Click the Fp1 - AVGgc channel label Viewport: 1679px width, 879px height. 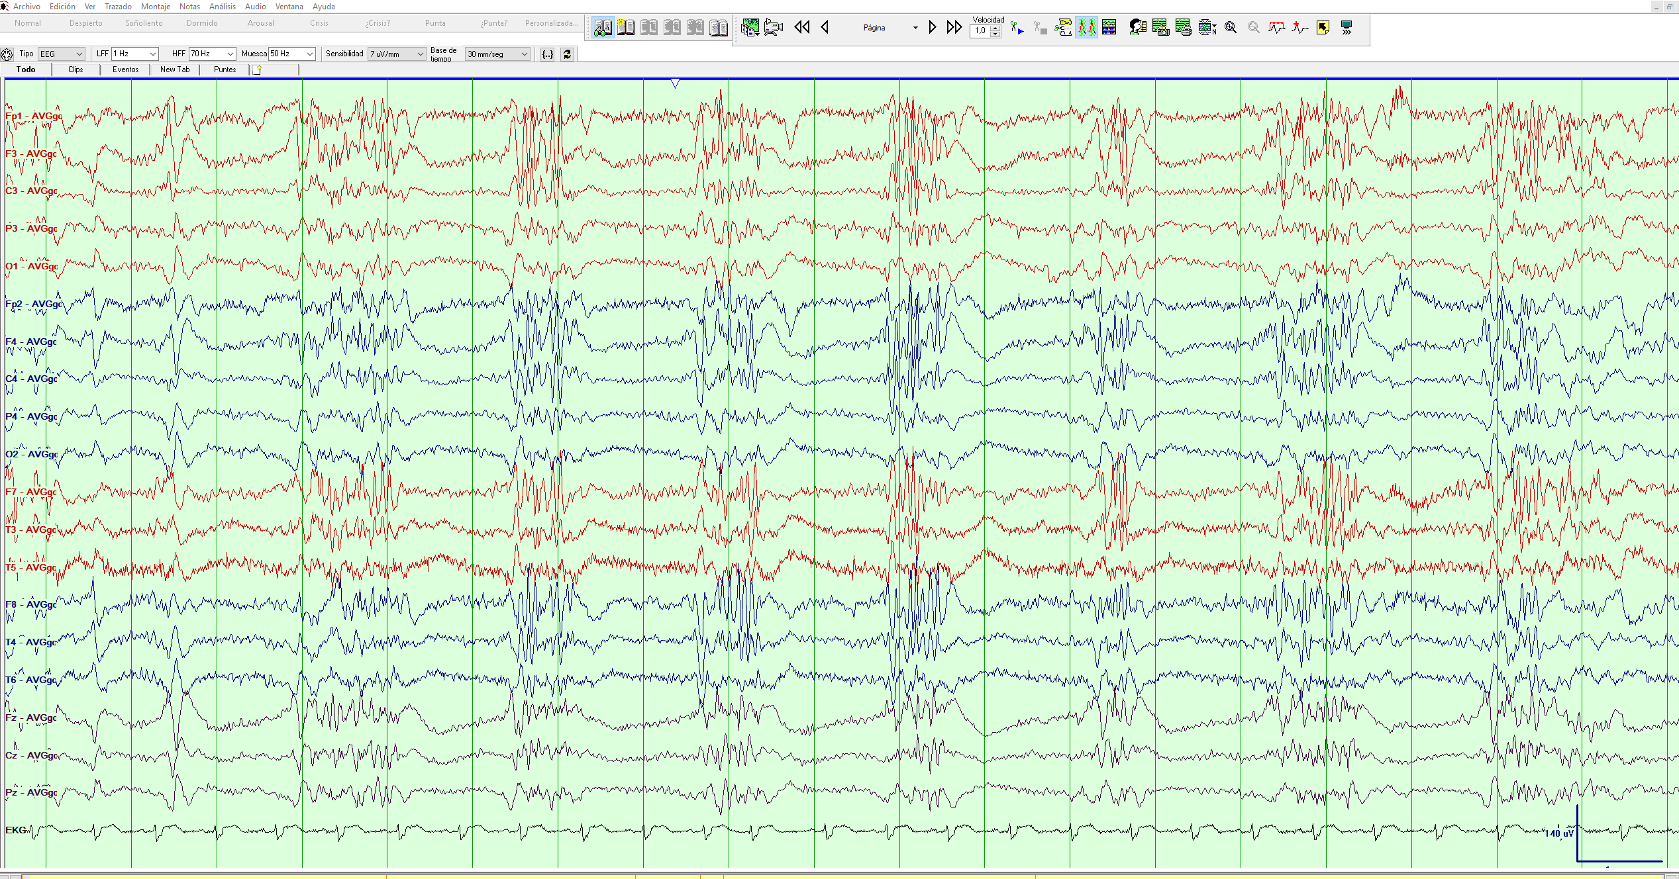click(34, 116)
